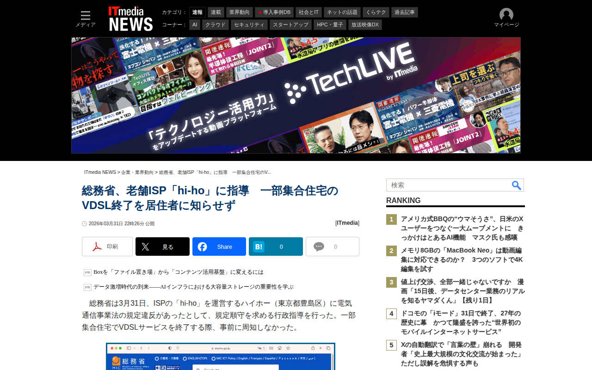Viewport: 592px width, 370px height.
Task: Open the hamburger メディア menu
Action: pyautogui.click(x=86, y=19)
